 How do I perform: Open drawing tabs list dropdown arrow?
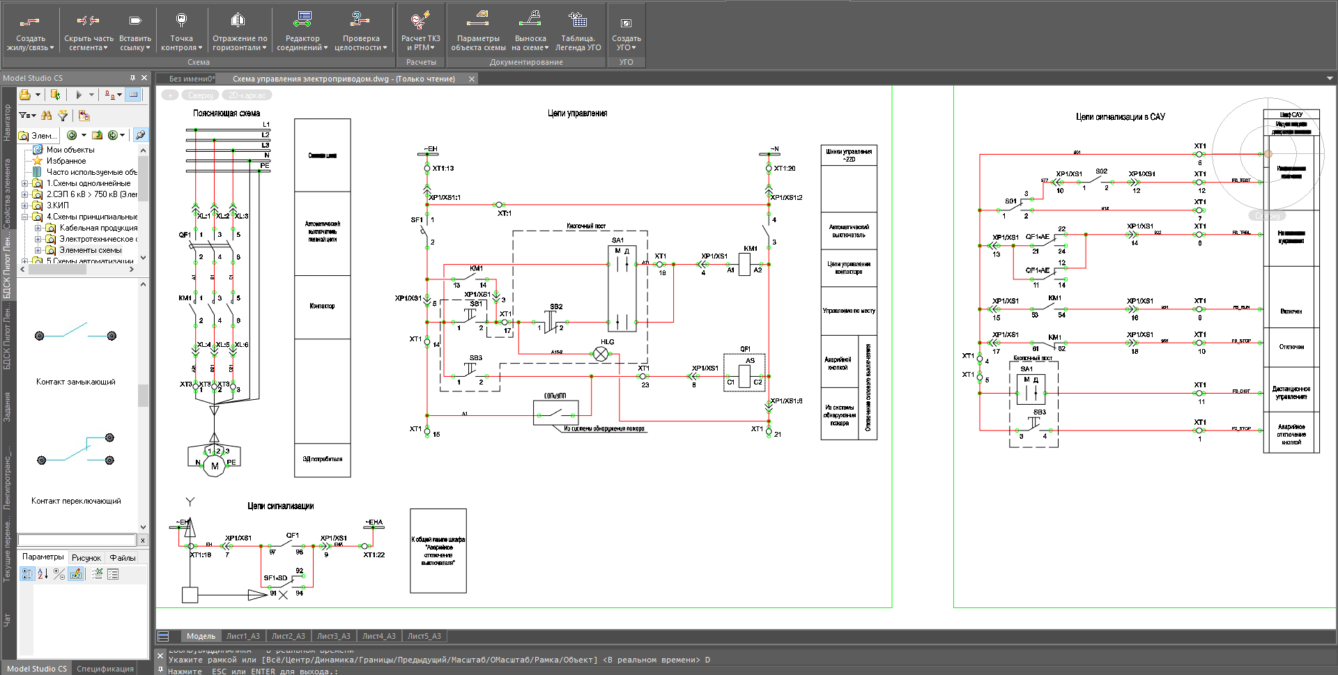(x=1330, y=79)
